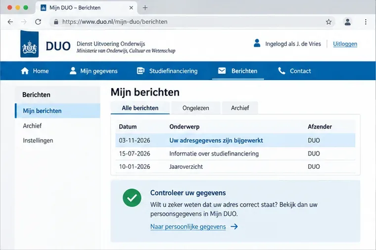Screen dimensions: 376x250
Task: Open the browser profile avatar icon
Action: click(347, 22)
